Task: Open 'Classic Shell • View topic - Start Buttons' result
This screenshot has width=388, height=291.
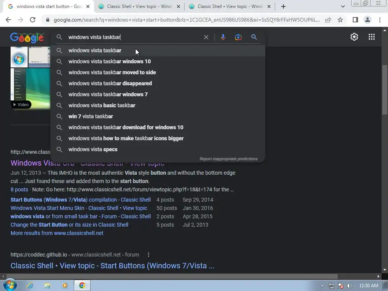Action: pos(112,266)
